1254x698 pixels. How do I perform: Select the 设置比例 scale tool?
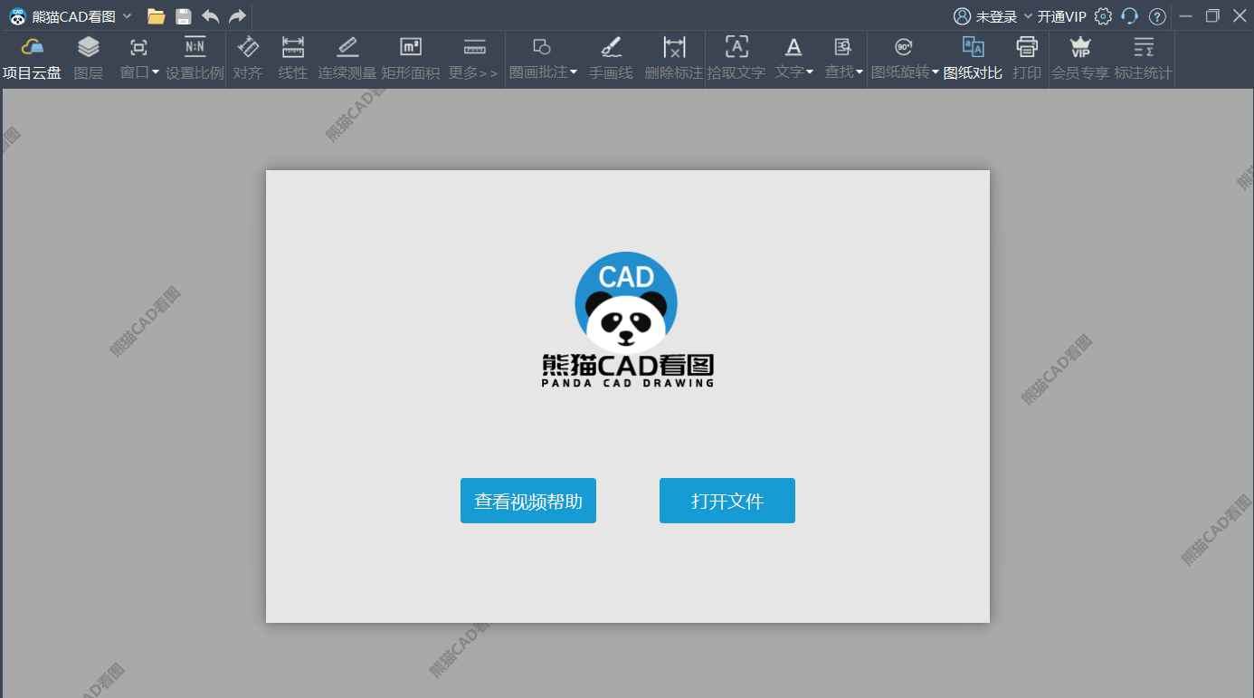(x=195, y=60)
